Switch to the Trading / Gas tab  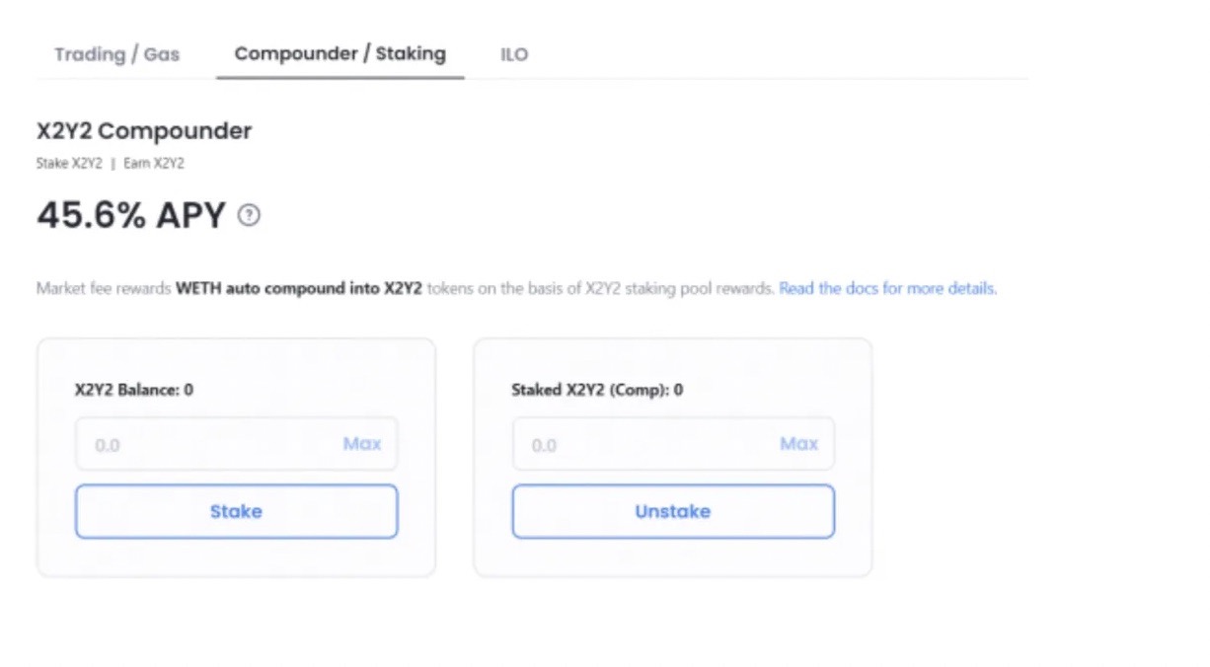(x=117, y=54)
